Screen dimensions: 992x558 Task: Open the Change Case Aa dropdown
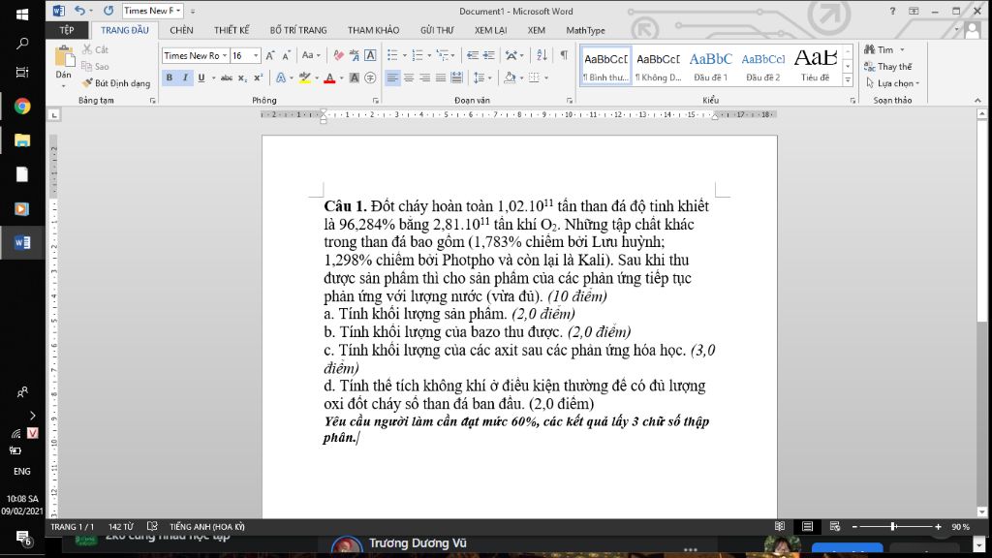pyautogui.click(x=311, y=55)
